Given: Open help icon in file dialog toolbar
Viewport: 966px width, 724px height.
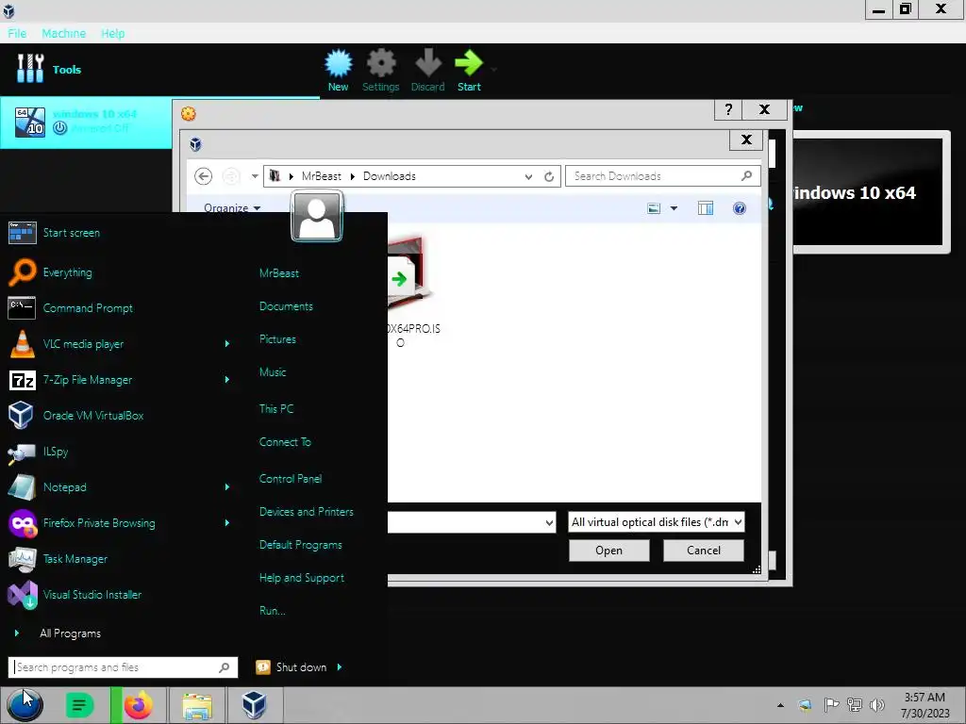Looking at the screenshot, I should pyautogui.click(x=740, y=208).
